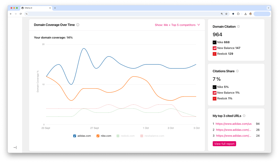
Task: Click the Reebok 1% share entry
Action: tap(223, 99)
